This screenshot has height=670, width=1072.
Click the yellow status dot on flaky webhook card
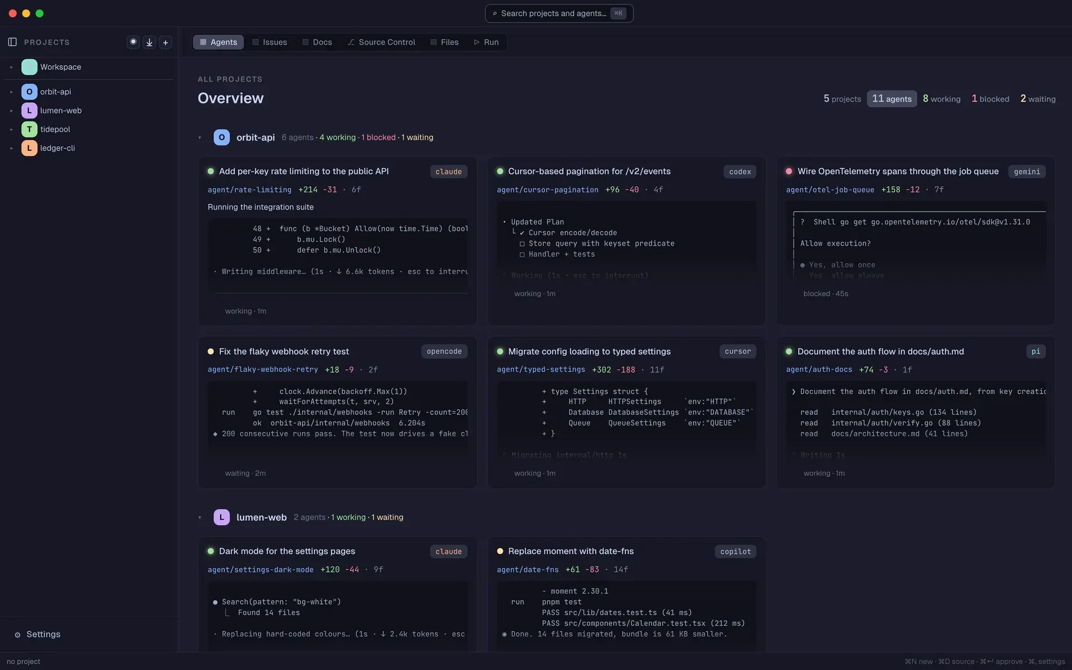point(210,351)
